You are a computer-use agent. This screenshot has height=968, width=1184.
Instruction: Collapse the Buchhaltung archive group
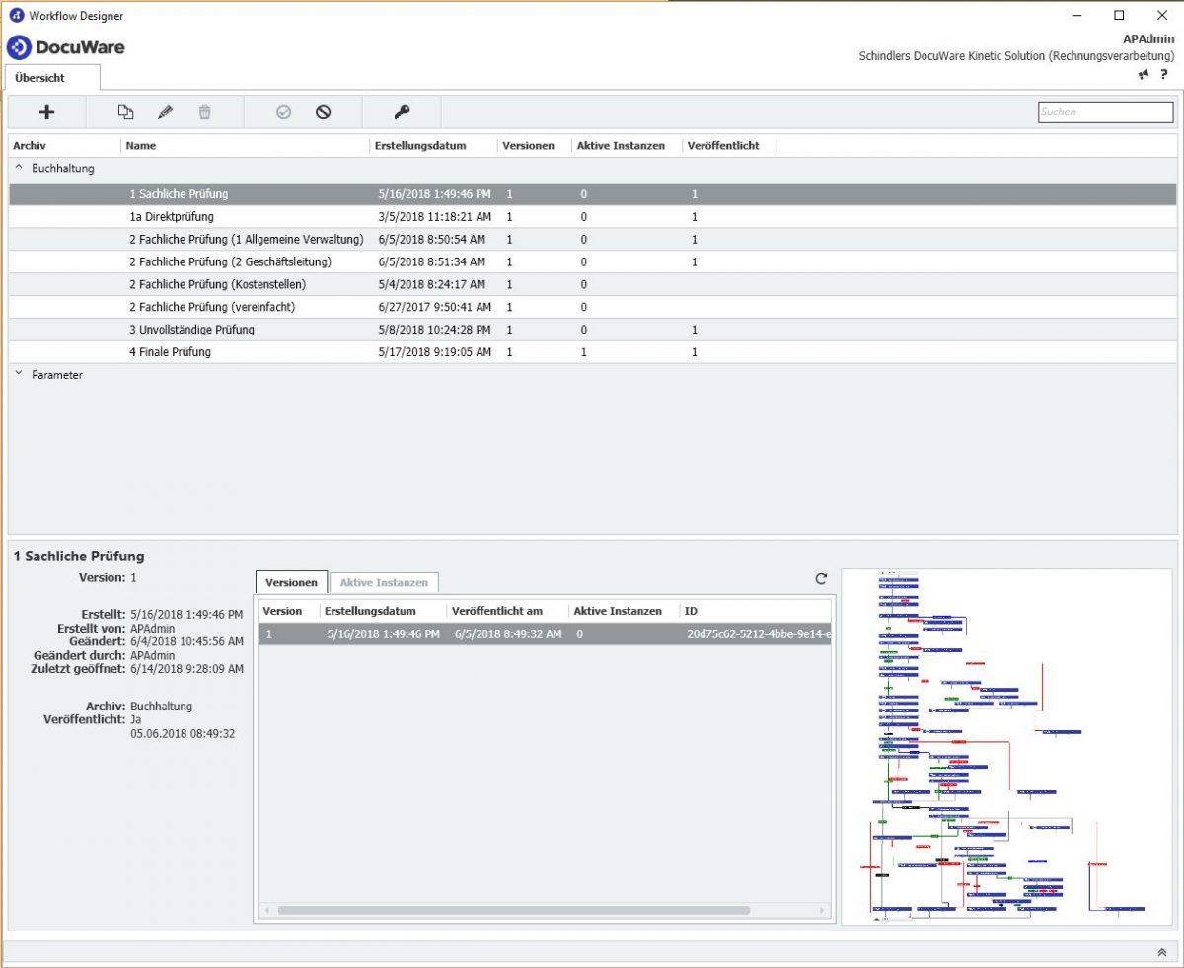point(17,168)
